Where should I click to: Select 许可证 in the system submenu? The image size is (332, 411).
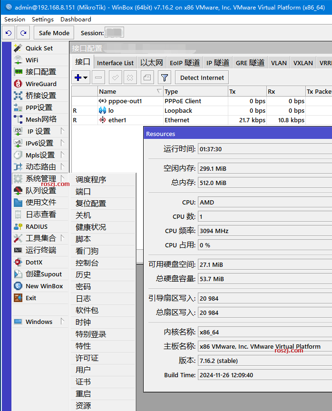tap(103, 358)
